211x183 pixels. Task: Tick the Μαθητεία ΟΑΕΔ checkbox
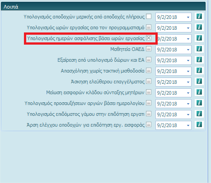[x=149, y=49]
